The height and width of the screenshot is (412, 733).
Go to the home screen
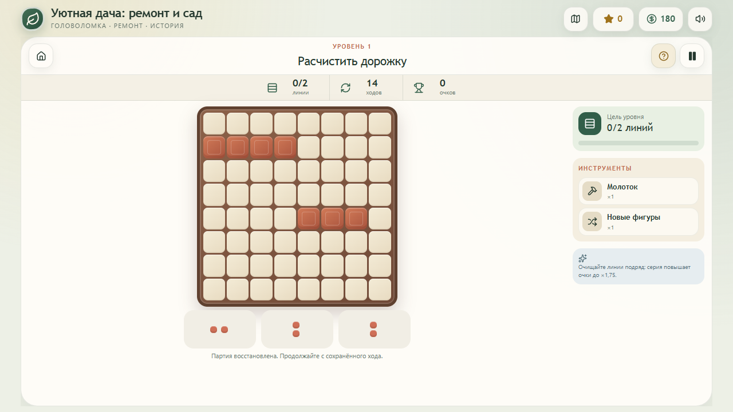coord(41,56)
